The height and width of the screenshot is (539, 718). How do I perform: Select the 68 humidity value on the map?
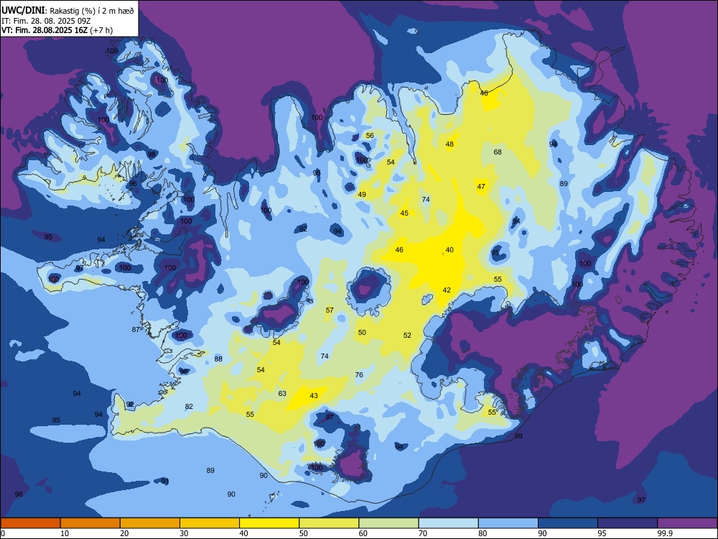[x=498, y=152]
